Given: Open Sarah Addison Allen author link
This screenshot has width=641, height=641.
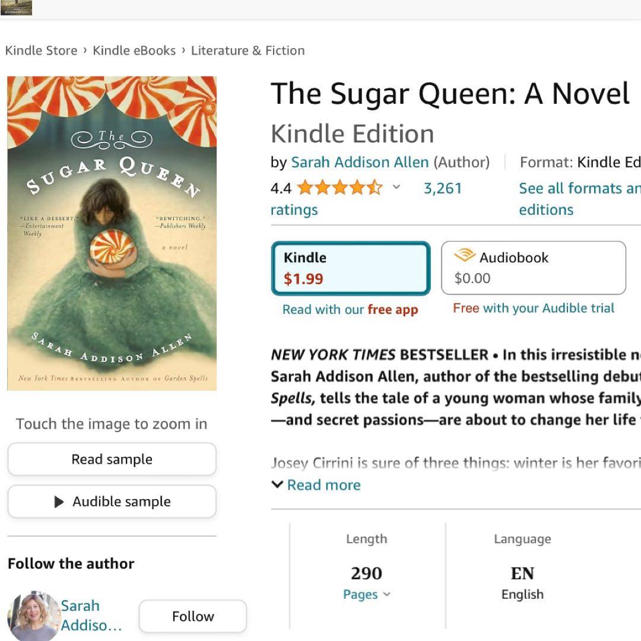Looking at the screenshot, I should tap(360, 162).
